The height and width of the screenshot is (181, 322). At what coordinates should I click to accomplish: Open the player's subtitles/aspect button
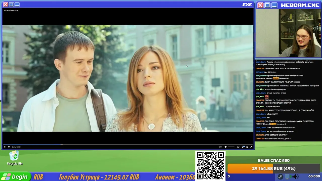click(x=238, y=147)
